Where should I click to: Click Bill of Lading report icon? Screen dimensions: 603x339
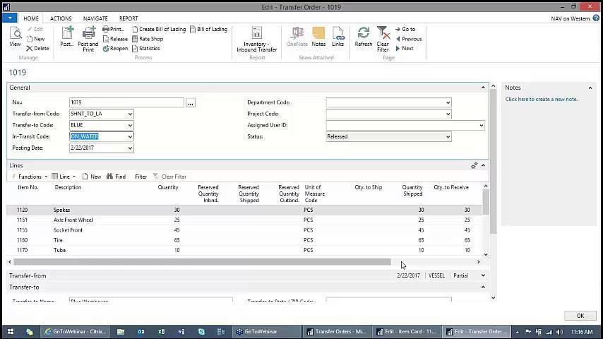(208, 29)
